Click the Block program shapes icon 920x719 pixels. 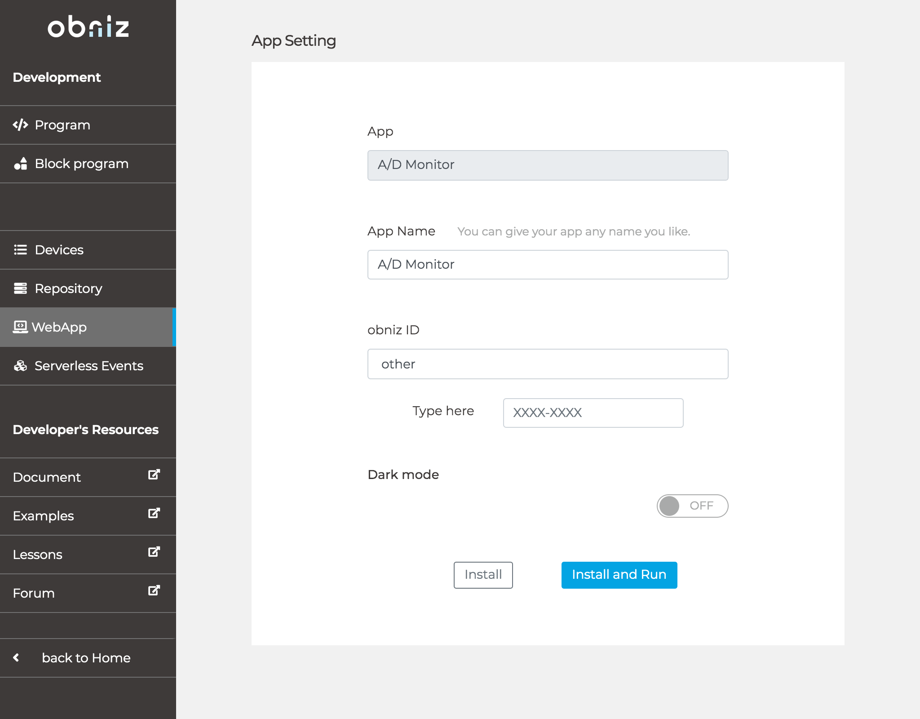pos(20,164)
